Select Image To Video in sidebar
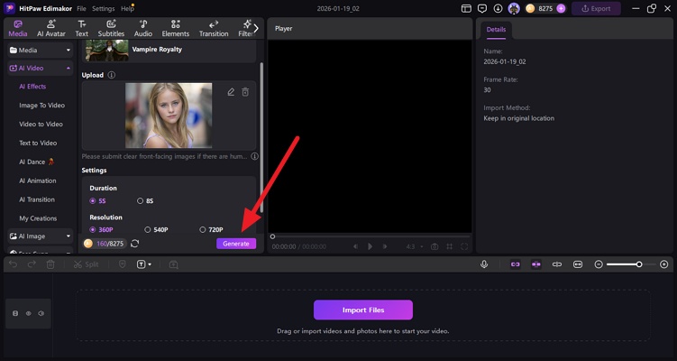Screen dimensions: 677x361 41,105
